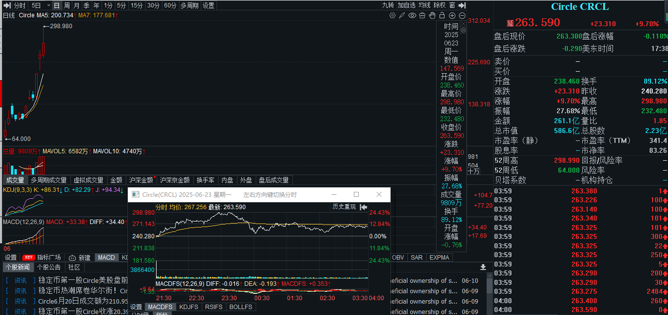The height and width of the screenshot is (315, 668).
Task: Toggle 均线 moving average lines
Action: coord(425,5)
